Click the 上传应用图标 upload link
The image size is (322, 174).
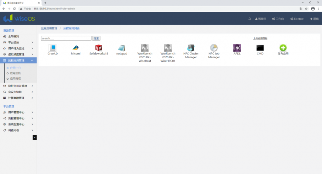click(260, 38)
